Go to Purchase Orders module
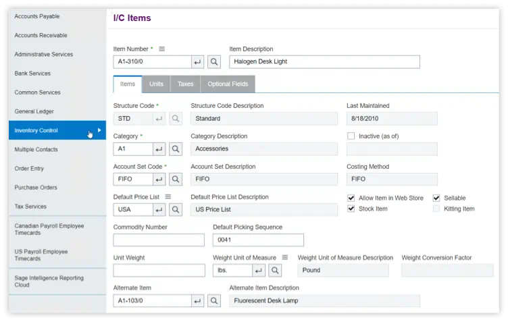This screenshot has width=508, height=322. pyautogui.click(x=36, y=188)
